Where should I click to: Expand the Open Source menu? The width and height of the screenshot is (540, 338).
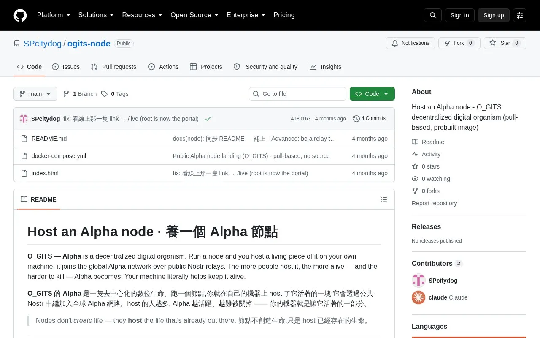194,15
